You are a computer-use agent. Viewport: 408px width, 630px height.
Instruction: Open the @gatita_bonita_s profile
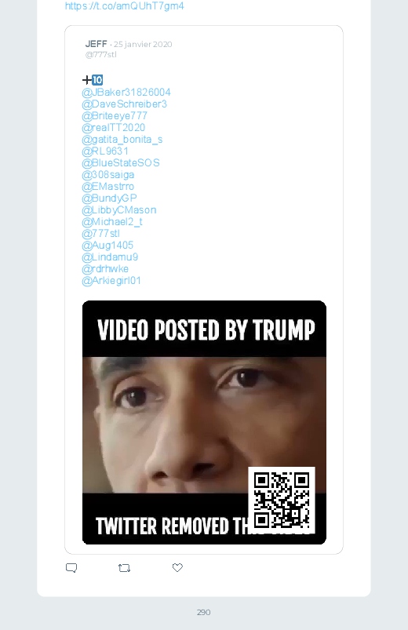point(122,140)
